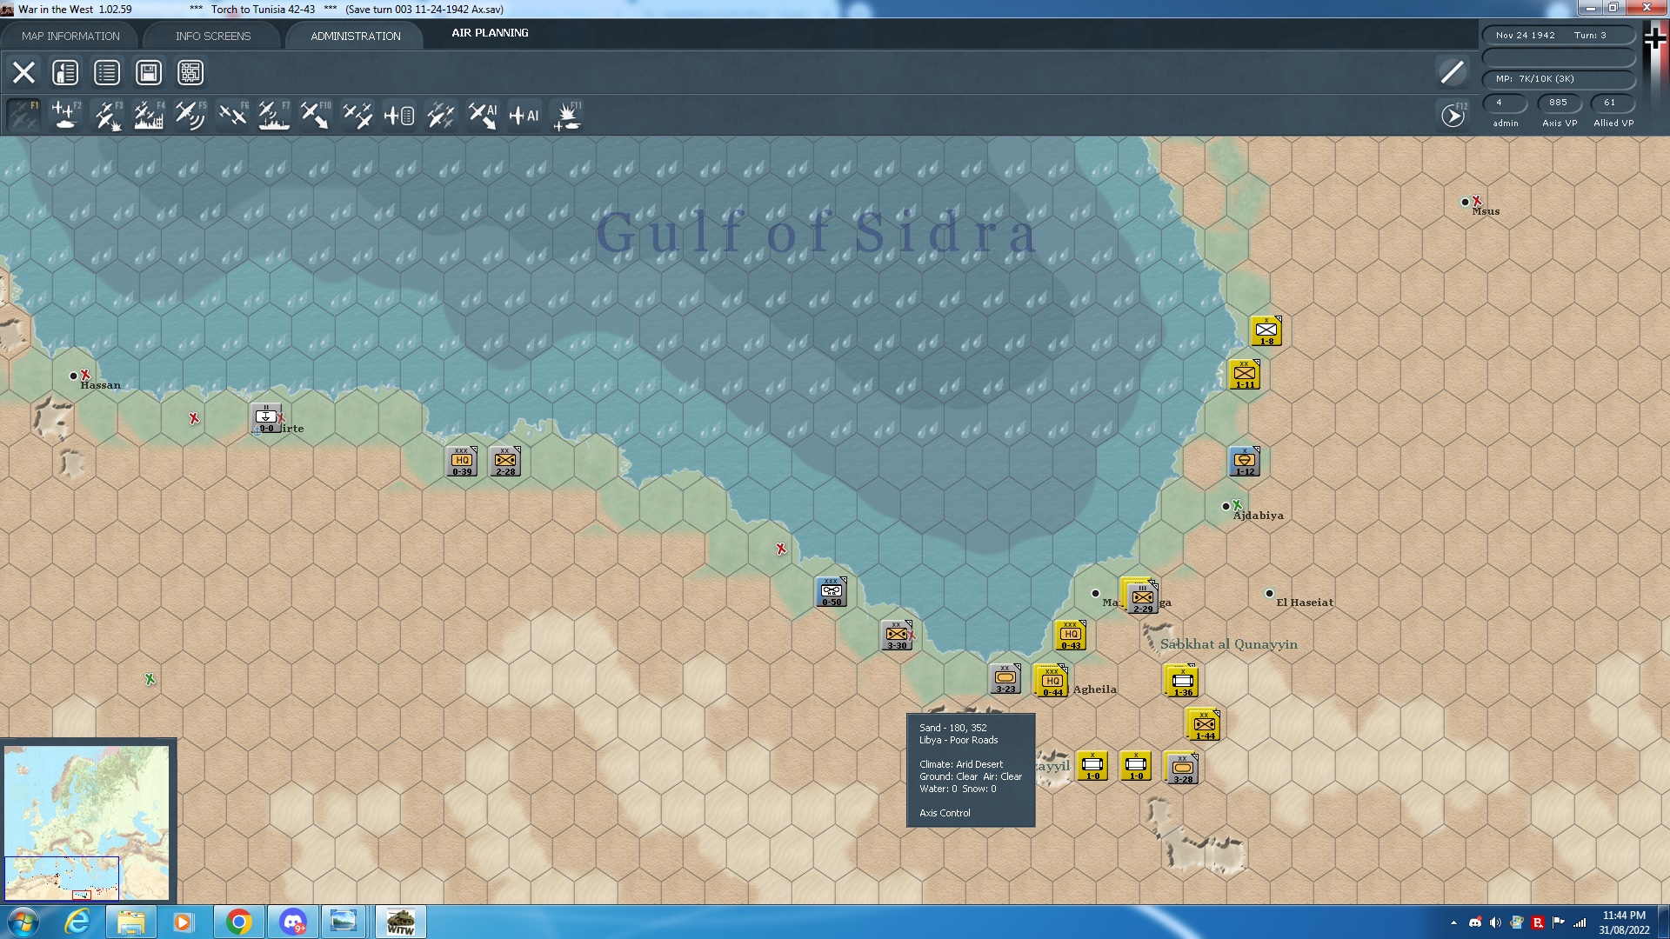Select F7 naval patrol directive
Image resolution: width=1670 pixels, height=939 pixels.
point(274,115)
